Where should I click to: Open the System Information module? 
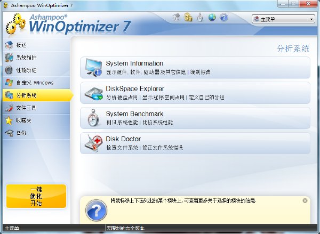pyautogui.click(x=195, y=68)
